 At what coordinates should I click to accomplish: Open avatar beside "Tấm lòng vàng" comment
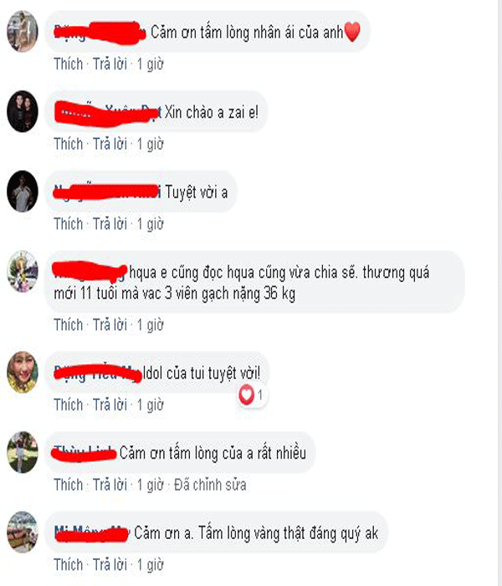(23, 532)
